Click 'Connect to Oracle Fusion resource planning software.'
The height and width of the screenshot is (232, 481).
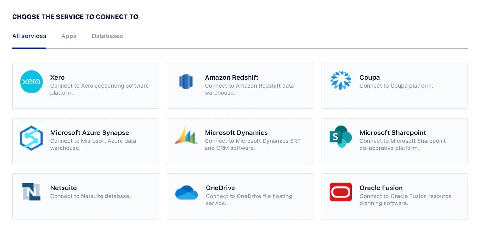pos(406,200)
